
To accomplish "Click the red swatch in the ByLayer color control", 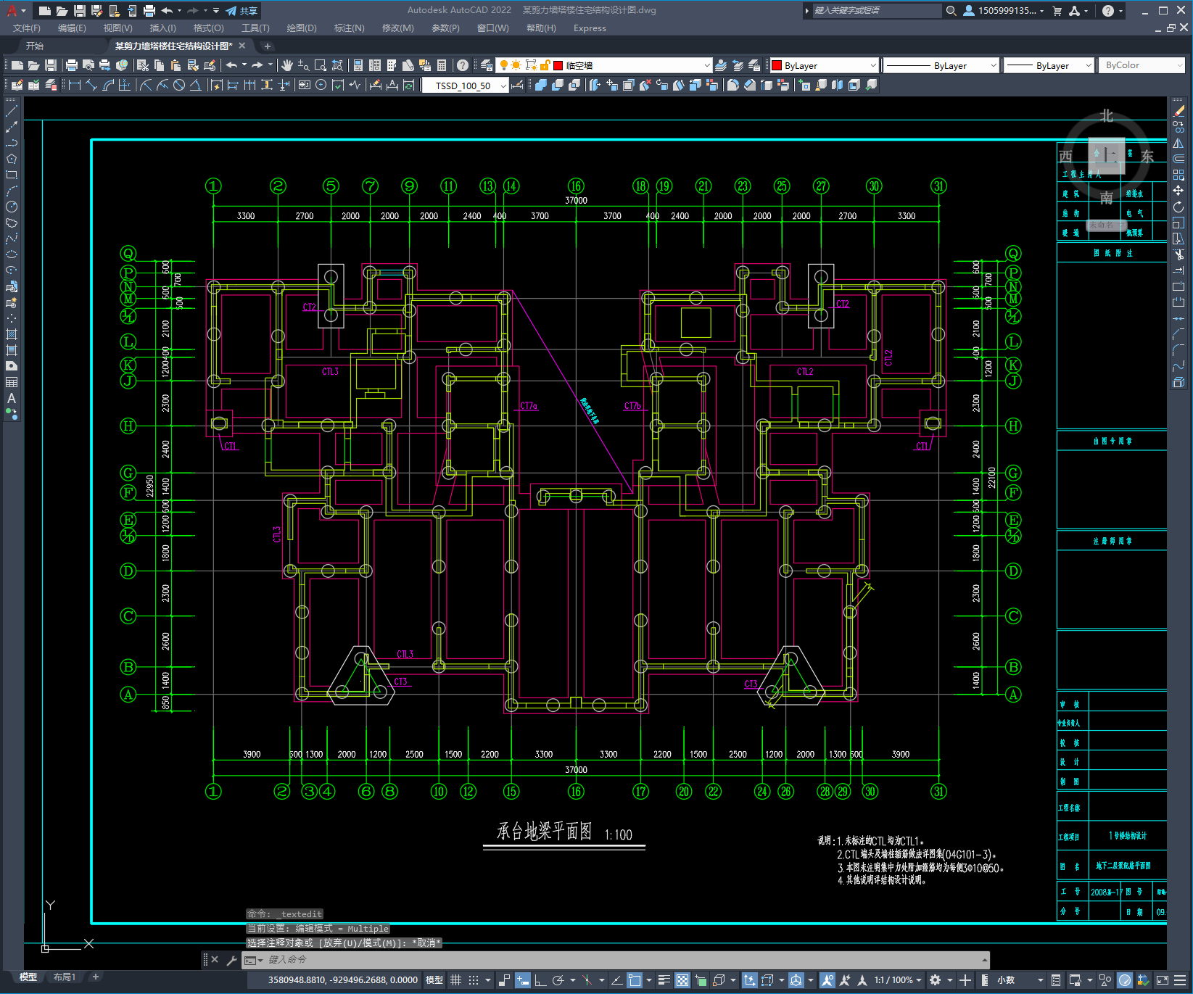I will (x=777, y=65).
